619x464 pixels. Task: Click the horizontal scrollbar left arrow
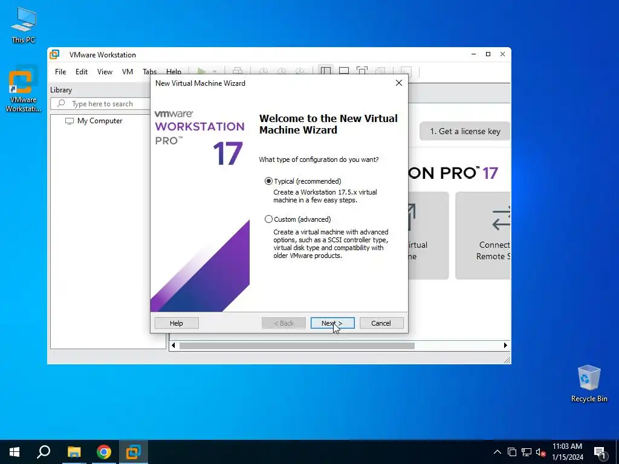pyautogui.click(x=173, y=345)
